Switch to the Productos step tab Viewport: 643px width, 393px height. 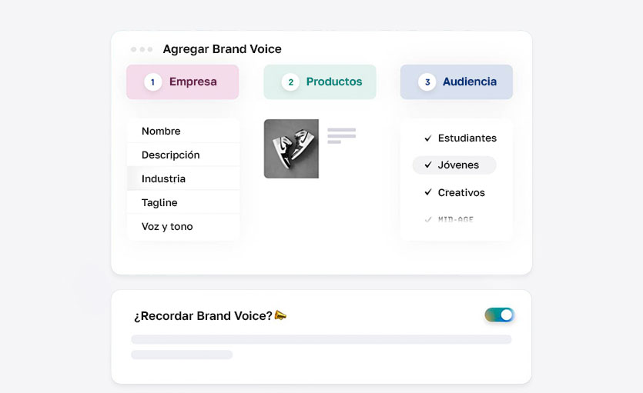[320, 82]
